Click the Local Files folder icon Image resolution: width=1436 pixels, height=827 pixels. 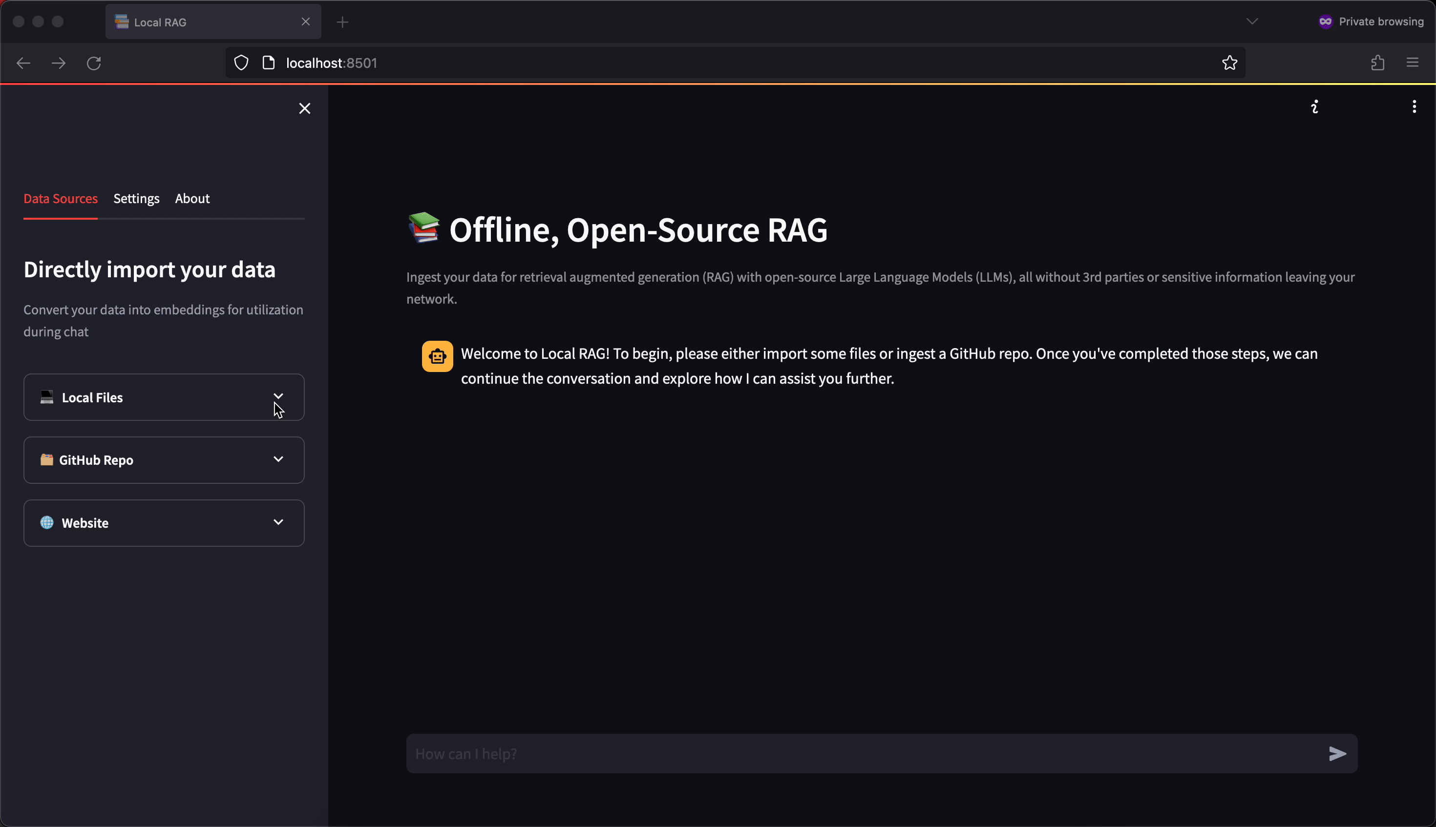coord(46,396)
